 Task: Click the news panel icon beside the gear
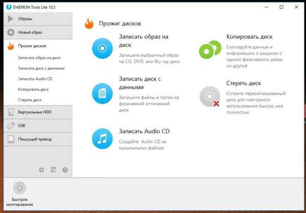(x=53, y=170)
